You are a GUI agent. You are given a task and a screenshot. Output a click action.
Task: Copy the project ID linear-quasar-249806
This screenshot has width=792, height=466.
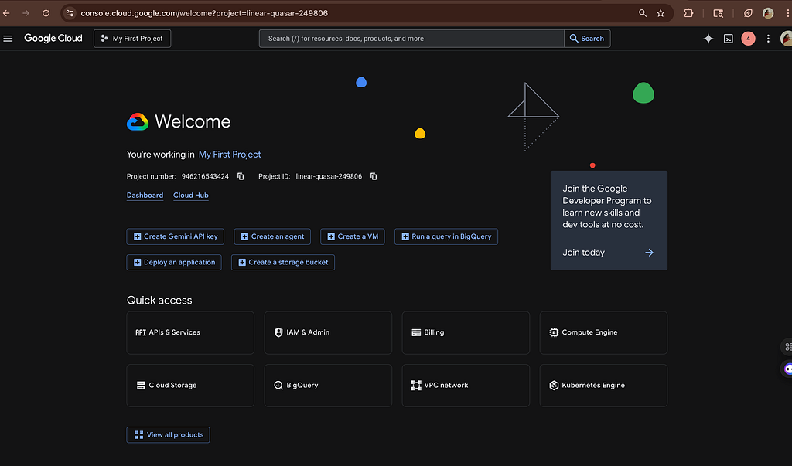tap(374, 176)
